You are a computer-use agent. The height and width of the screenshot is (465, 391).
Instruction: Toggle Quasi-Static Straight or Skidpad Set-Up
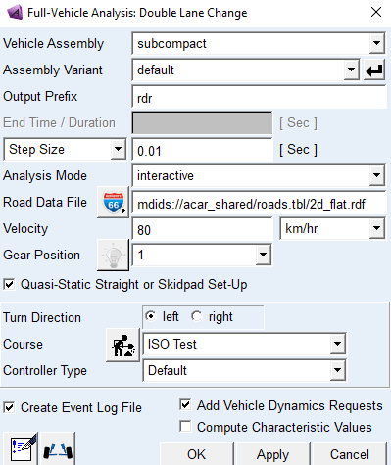coord(9,284)
